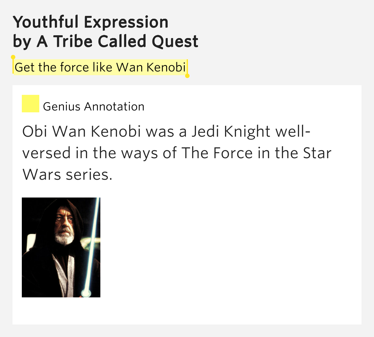Screen dimensions: 374x337
Task: Select the highlighted lyric "Get the force like Wan Kenobi"
Action: point(100,67)
